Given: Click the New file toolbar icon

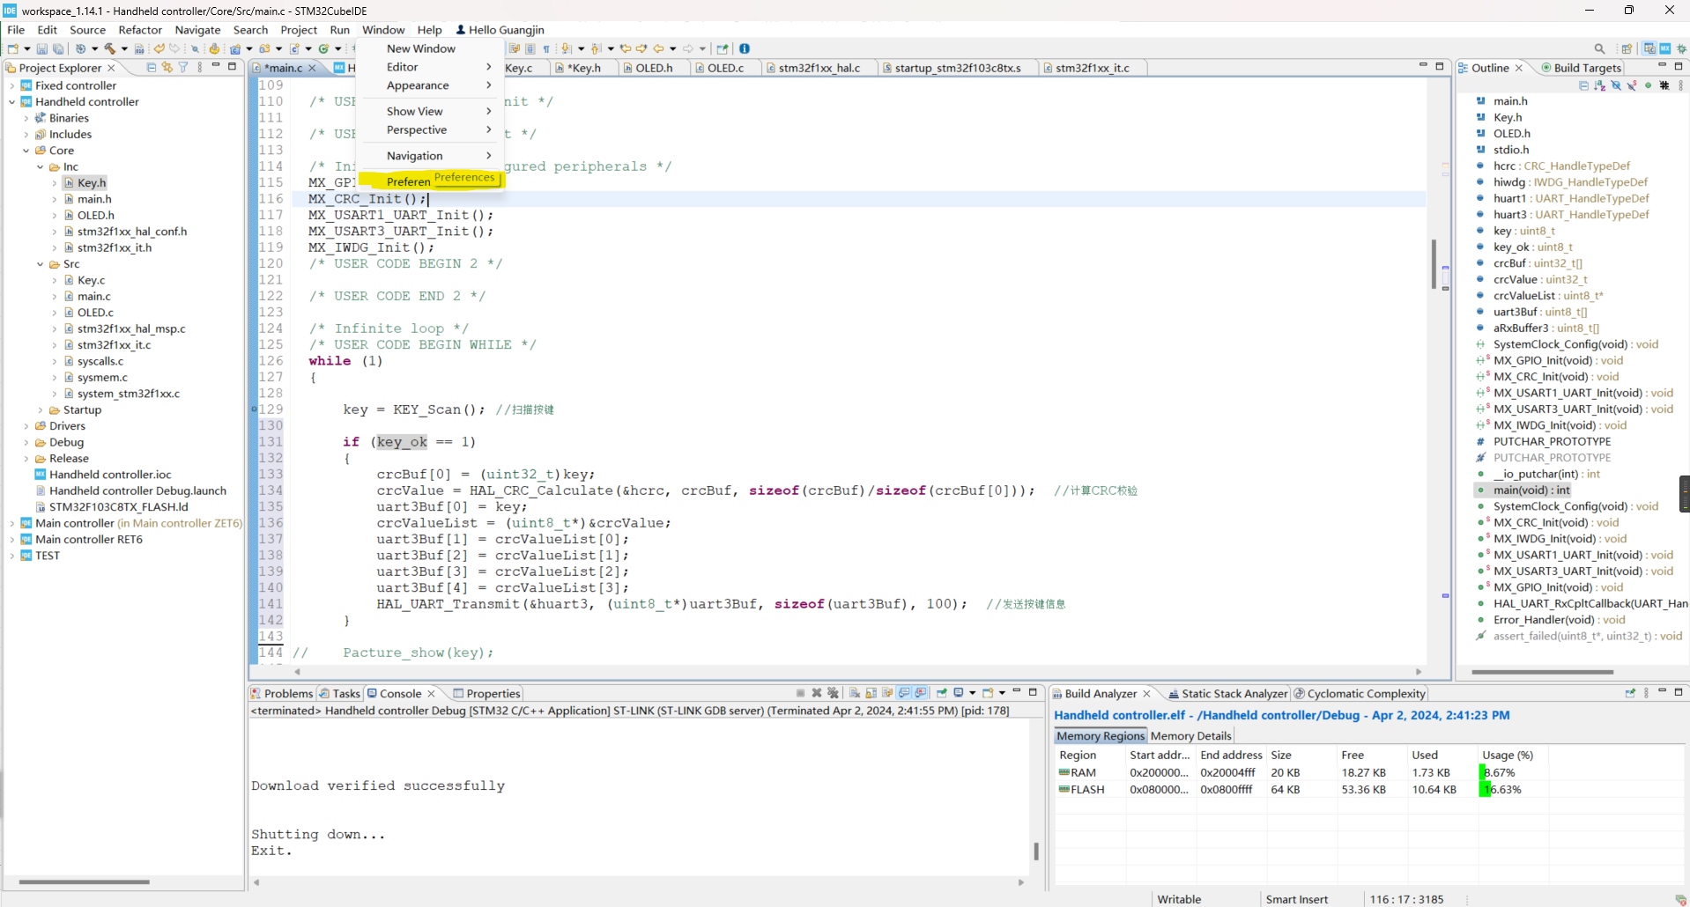Looking at the screenshot, I should tap(13, 48).
